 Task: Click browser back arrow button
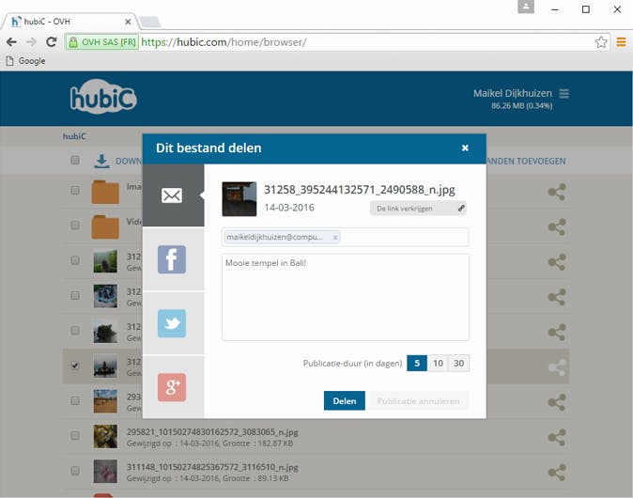pyautogui.click(x=11, y=42)
